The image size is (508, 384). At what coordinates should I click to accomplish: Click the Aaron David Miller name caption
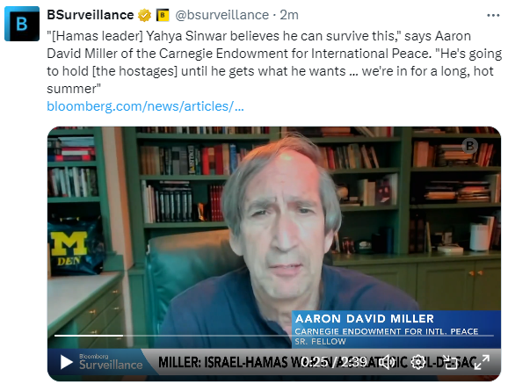tap(364, 319)
